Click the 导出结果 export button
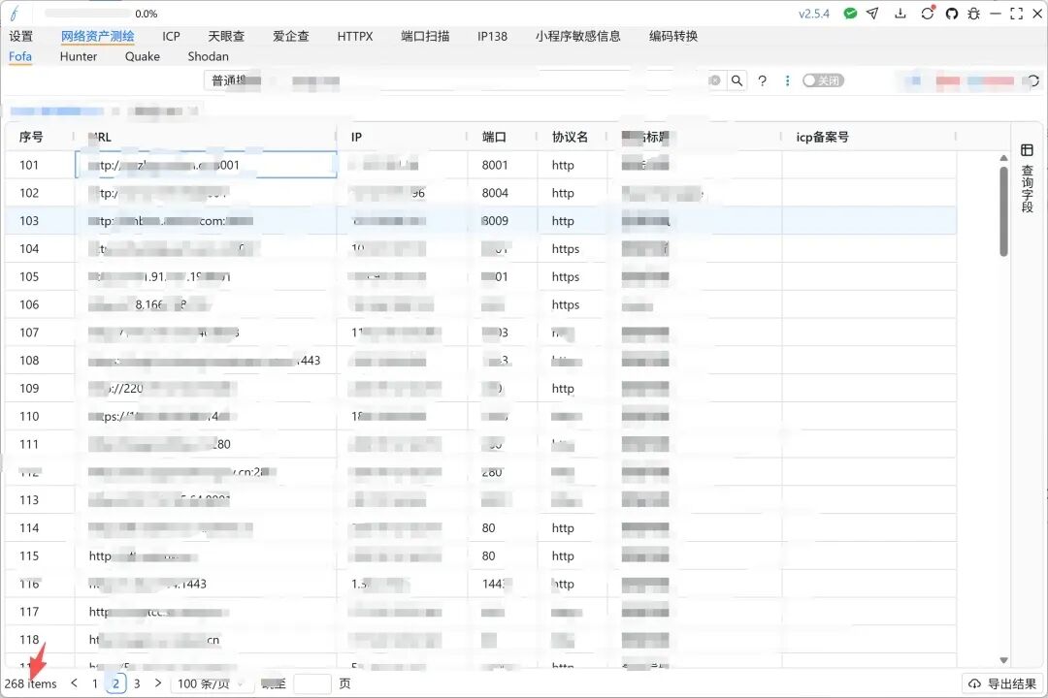The width and height of the screenshot is (1048, 698). [x=1002, y=683]
